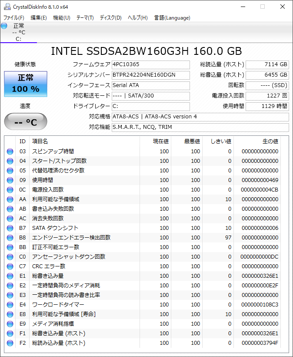Click the status icon for ID 05 row

point(10,171)
